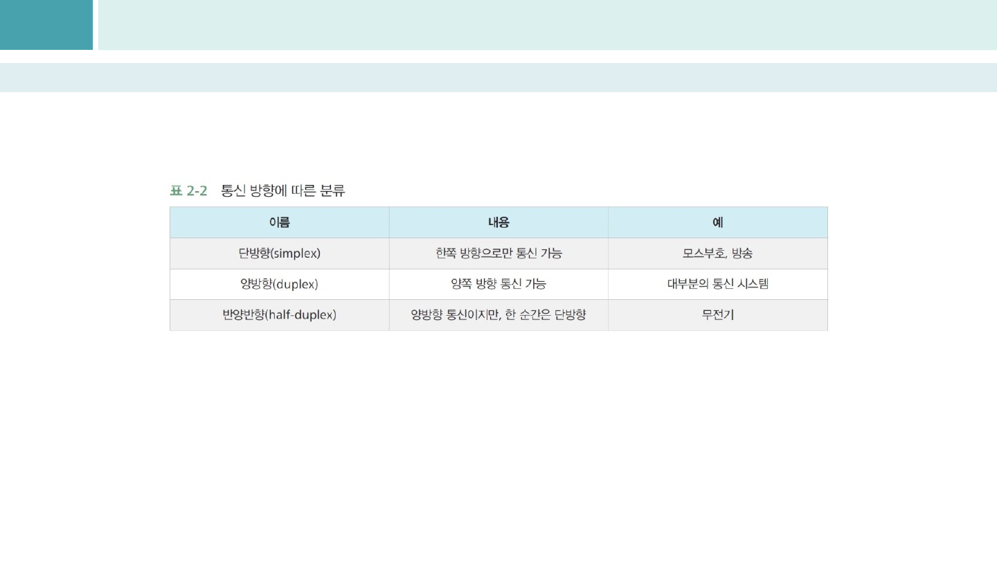Click the light blue subtitle bar
Image resolution: width=997 pixels, height=561 pixels.
point(498,78)
